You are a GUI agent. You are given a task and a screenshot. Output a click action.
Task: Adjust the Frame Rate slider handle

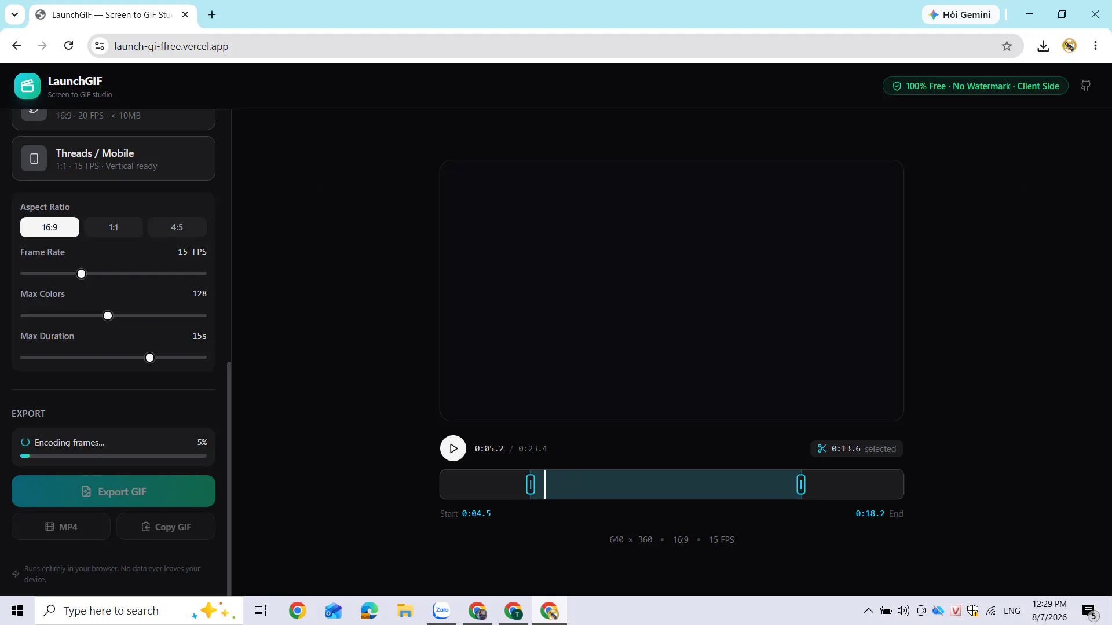pyautogui.click(x=82, y=274)
